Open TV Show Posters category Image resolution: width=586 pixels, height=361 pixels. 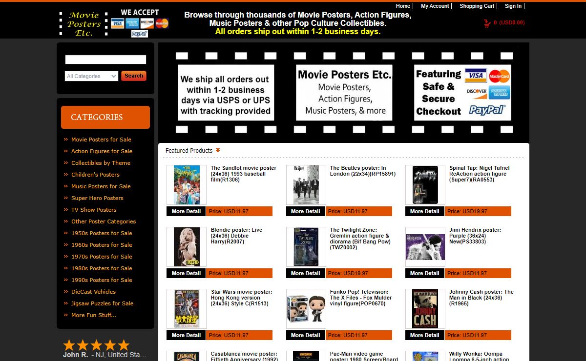(x=94, y=210)
